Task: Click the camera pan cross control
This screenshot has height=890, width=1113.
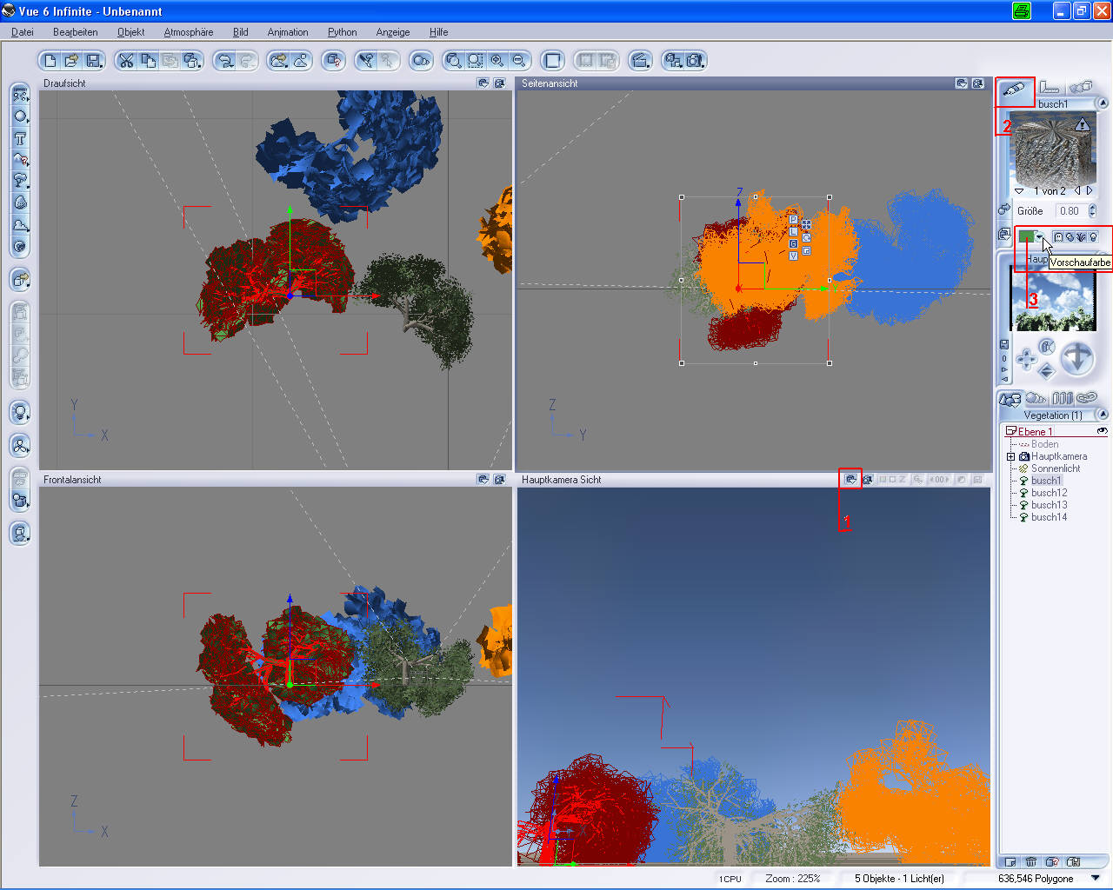Action: 1026,358
